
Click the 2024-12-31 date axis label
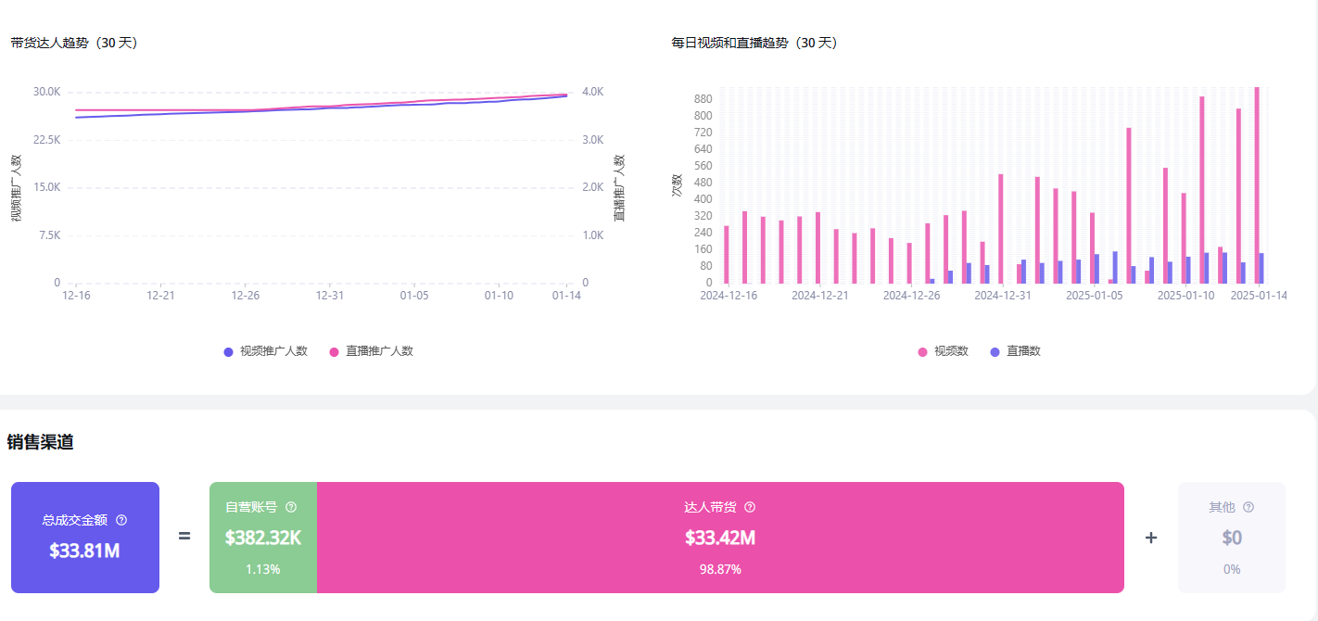coord(1002,296)
